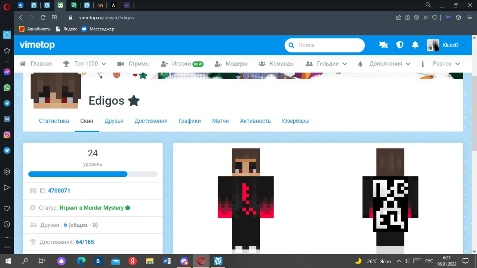Switch to the Статистика tab
This screenshot has width=477, height=268.
click(x=54, y=121)
